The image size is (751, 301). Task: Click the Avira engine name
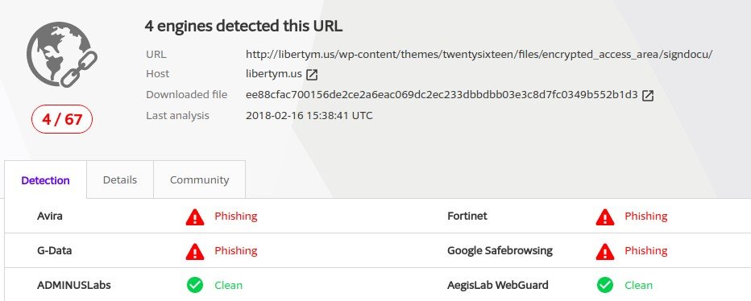[50, 216]
